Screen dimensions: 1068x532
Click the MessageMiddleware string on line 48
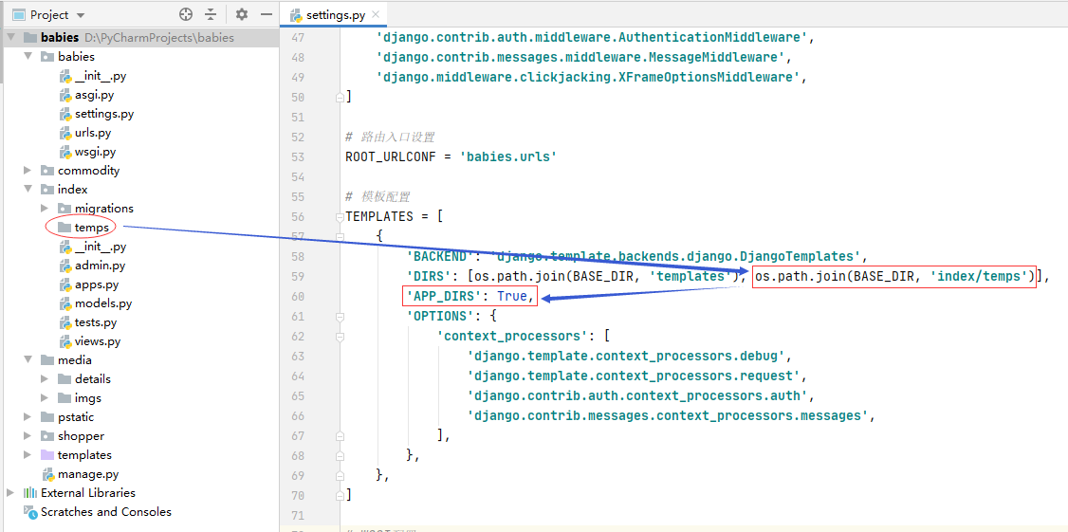point(580,57)
